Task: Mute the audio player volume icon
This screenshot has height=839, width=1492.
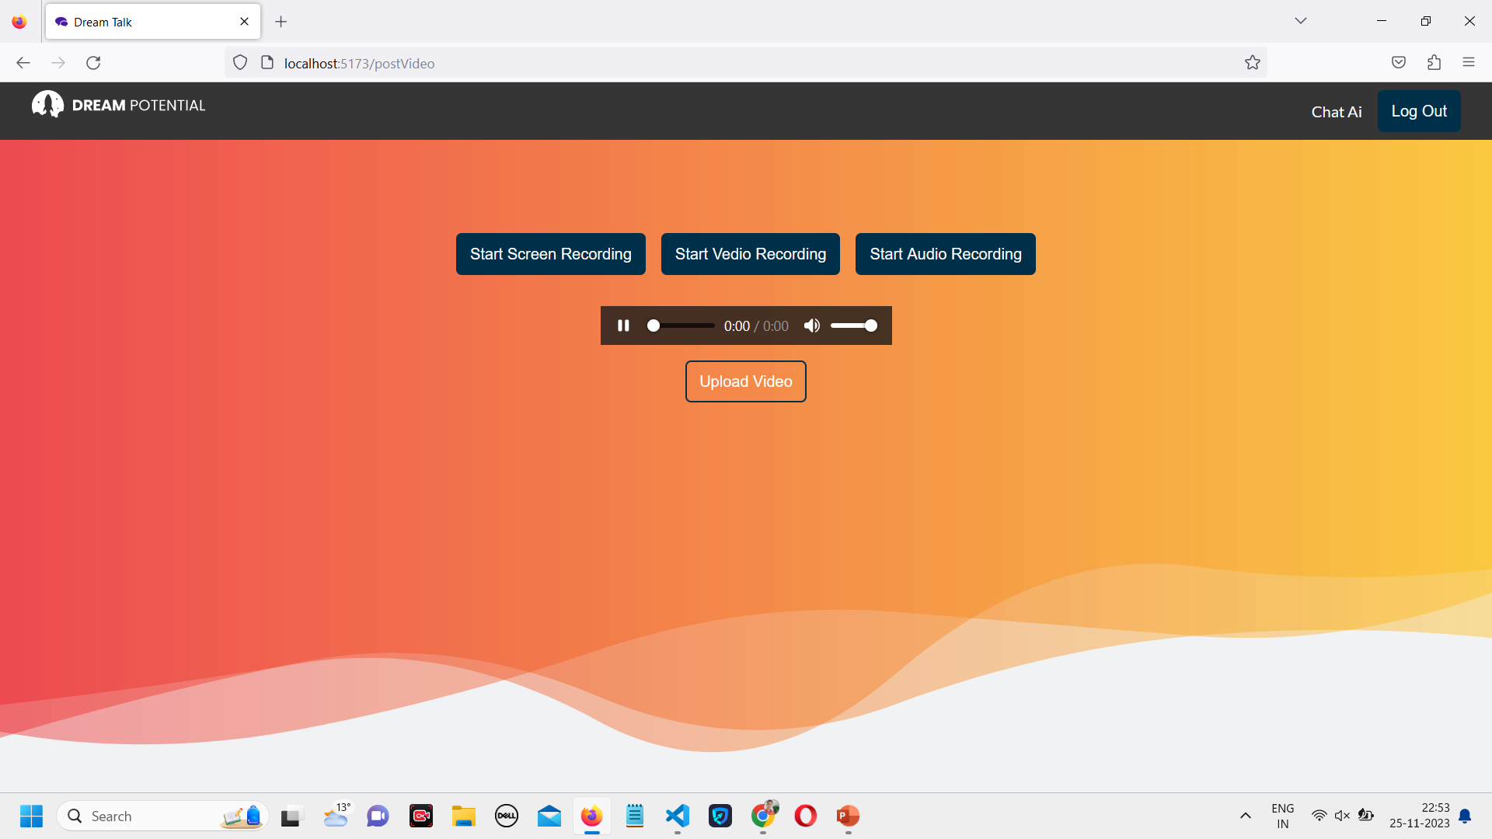Action: point(812,326)
